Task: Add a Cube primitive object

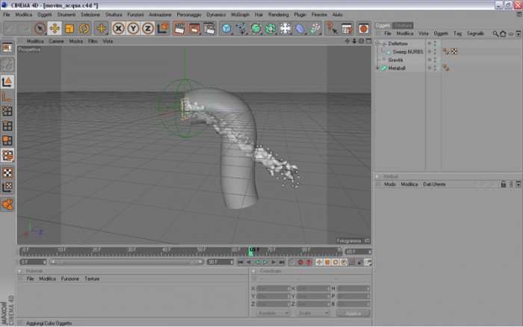Action: [226, 28]
